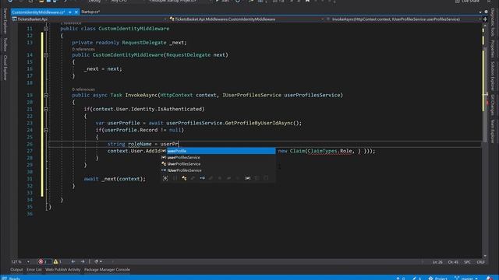This screenshot has width=499, height=280.
Task: Click the vertical scrollbar of the code editor
Action: pos(485,140)
